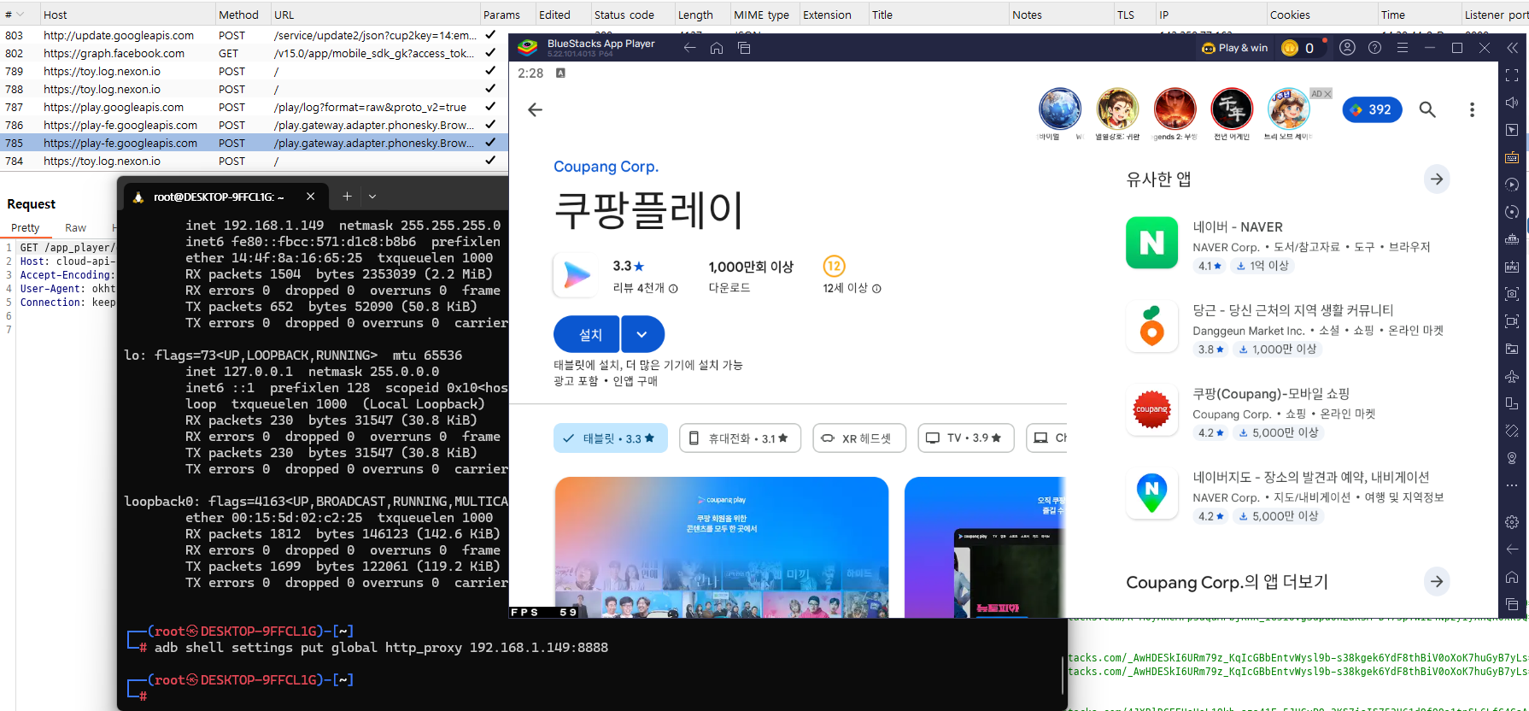Select the 태블릿 3.3 rating filter chip
The width and height of the screenshot is (1529, 711).
pos(610,438)
